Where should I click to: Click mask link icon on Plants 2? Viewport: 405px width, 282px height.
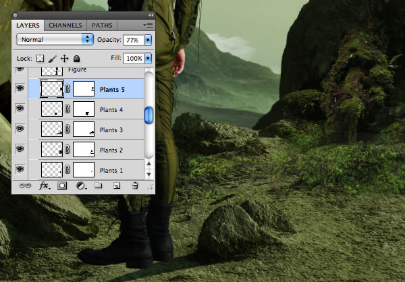[67, 149]
